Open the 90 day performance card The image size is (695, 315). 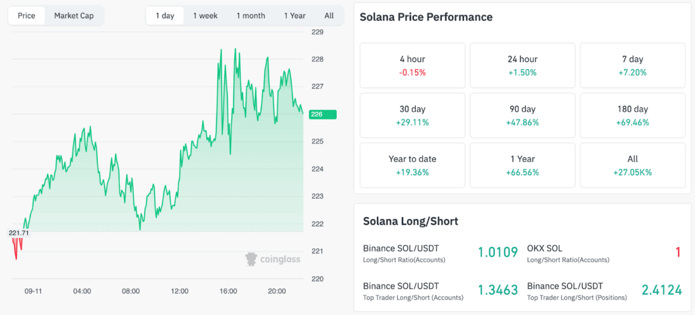522,115
